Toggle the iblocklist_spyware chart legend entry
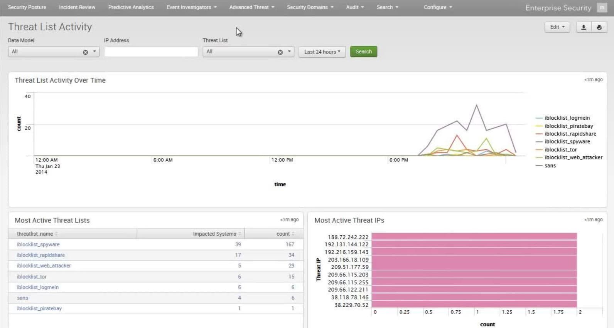 tap(563, 142)
